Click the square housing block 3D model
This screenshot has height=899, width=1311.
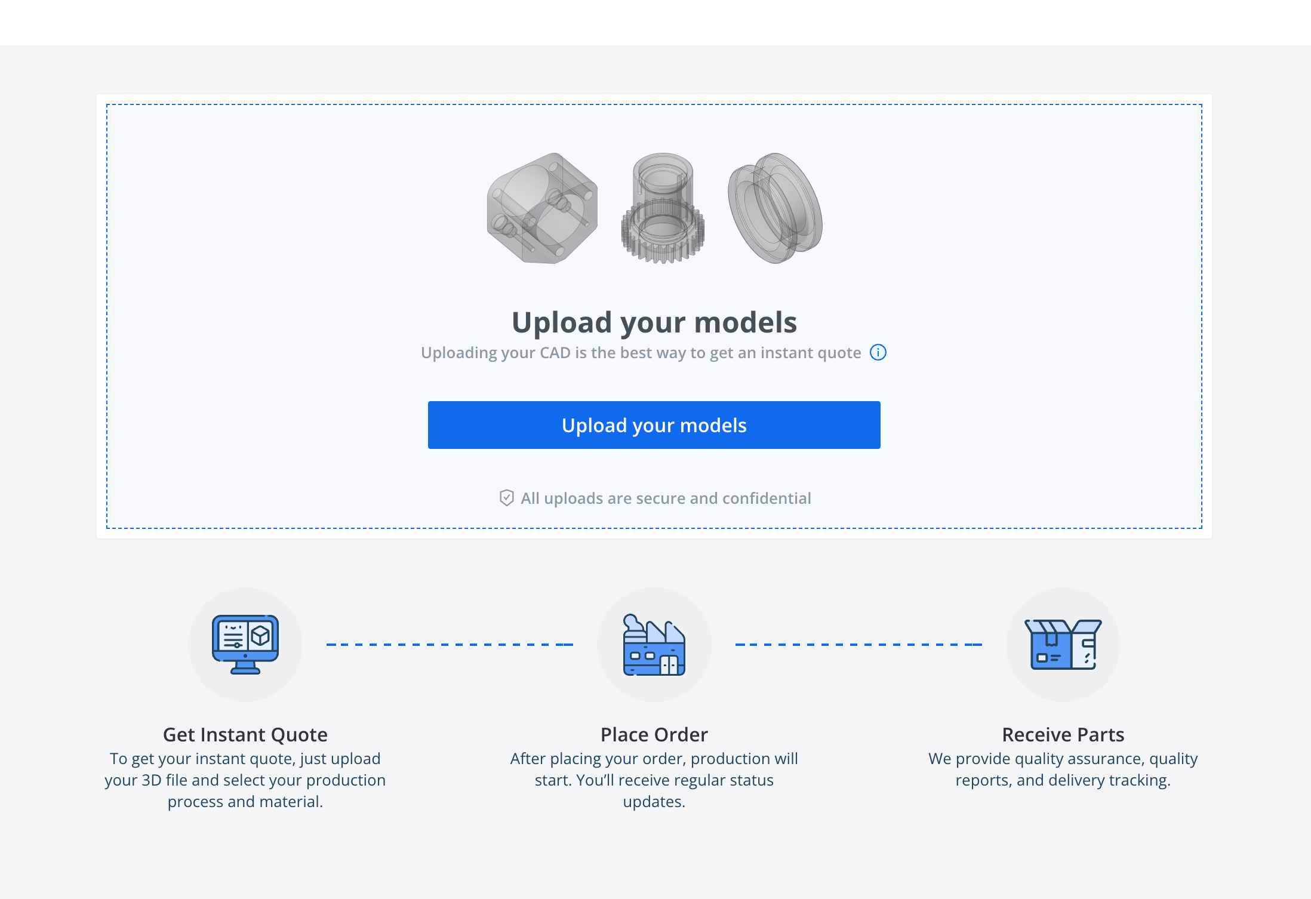click(542, 208)
